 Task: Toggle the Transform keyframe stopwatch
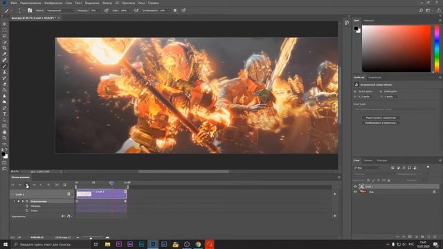coord(27,201)
